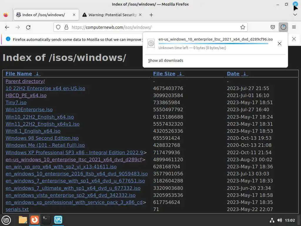
Task: Click file size 71 for serials.txt
Action: [156, 209]
